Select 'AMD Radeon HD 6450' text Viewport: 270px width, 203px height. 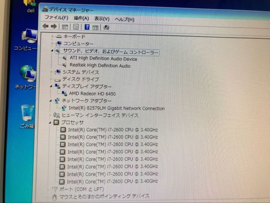click(92, 94)
